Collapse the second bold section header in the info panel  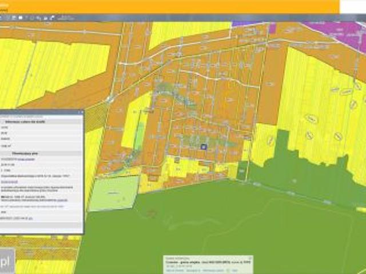click(x=41, y=154)
